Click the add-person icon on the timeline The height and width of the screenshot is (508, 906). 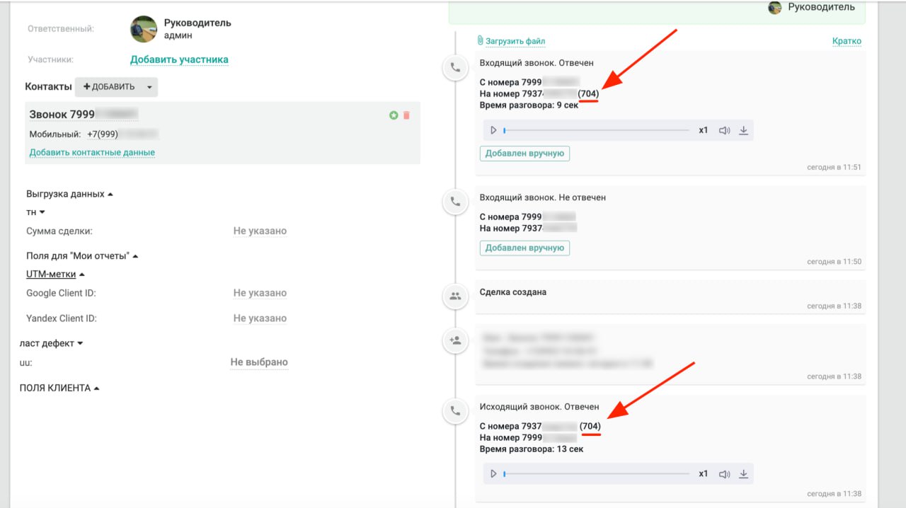(x=455, y=340)
